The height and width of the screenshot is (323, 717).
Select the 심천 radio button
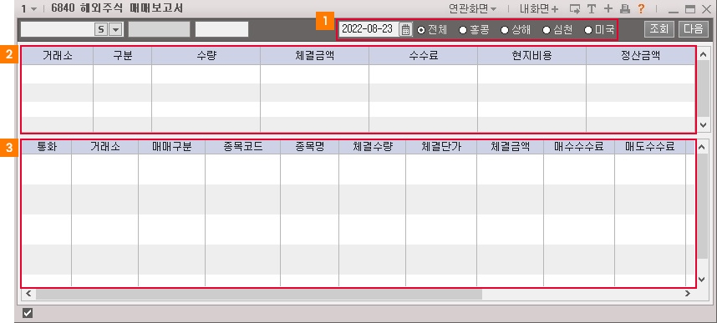point(546,30)
